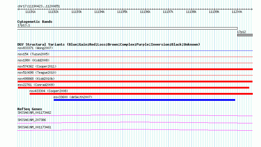The image size is (261, 147).
Task: Click the 11199k ruler tick label
Action: click(x=214, y=12)
